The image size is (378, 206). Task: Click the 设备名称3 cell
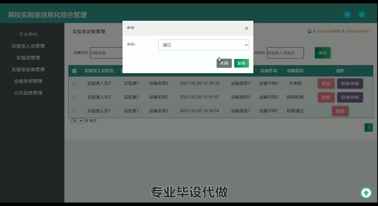[159, 83]
